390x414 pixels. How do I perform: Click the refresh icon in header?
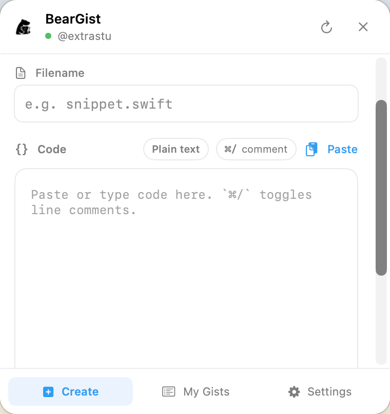point(326,27)
